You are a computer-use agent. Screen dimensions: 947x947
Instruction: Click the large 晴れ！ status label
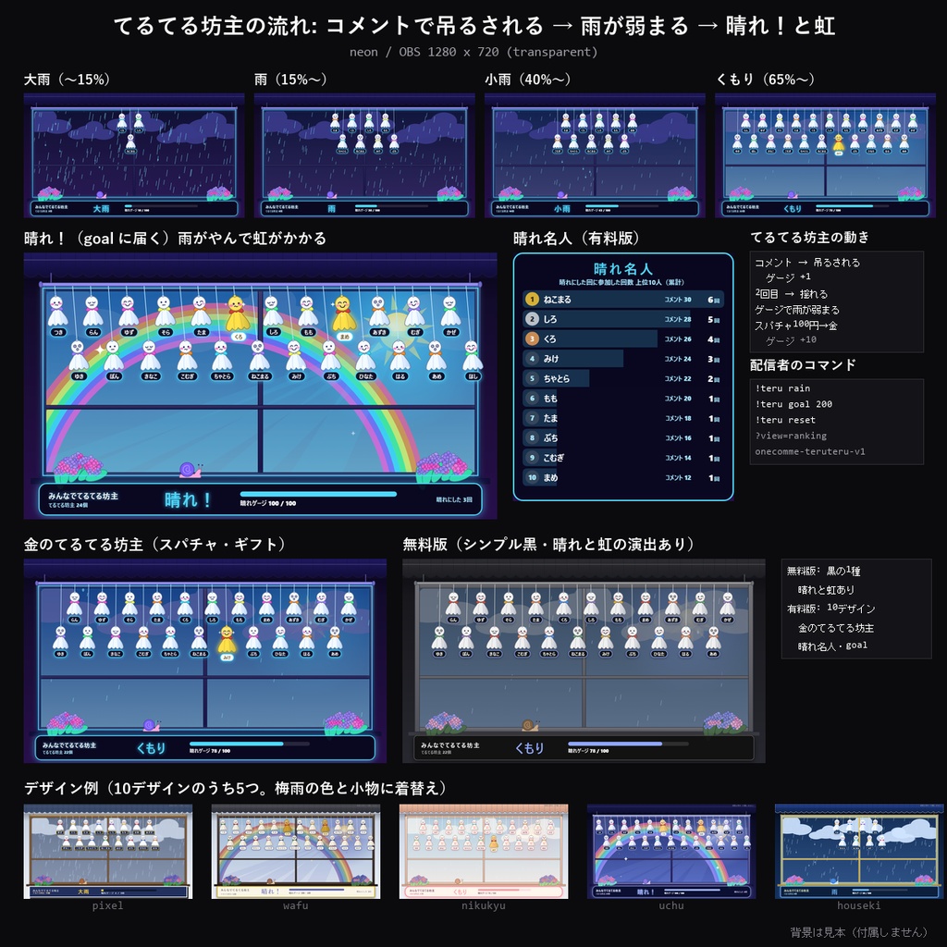click(188, 499)
